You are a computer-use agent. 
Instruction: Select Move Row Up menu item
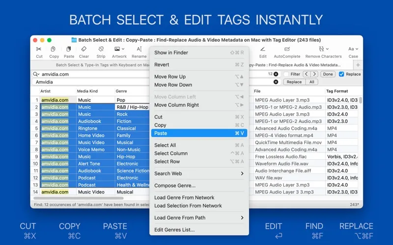point(199,76)
